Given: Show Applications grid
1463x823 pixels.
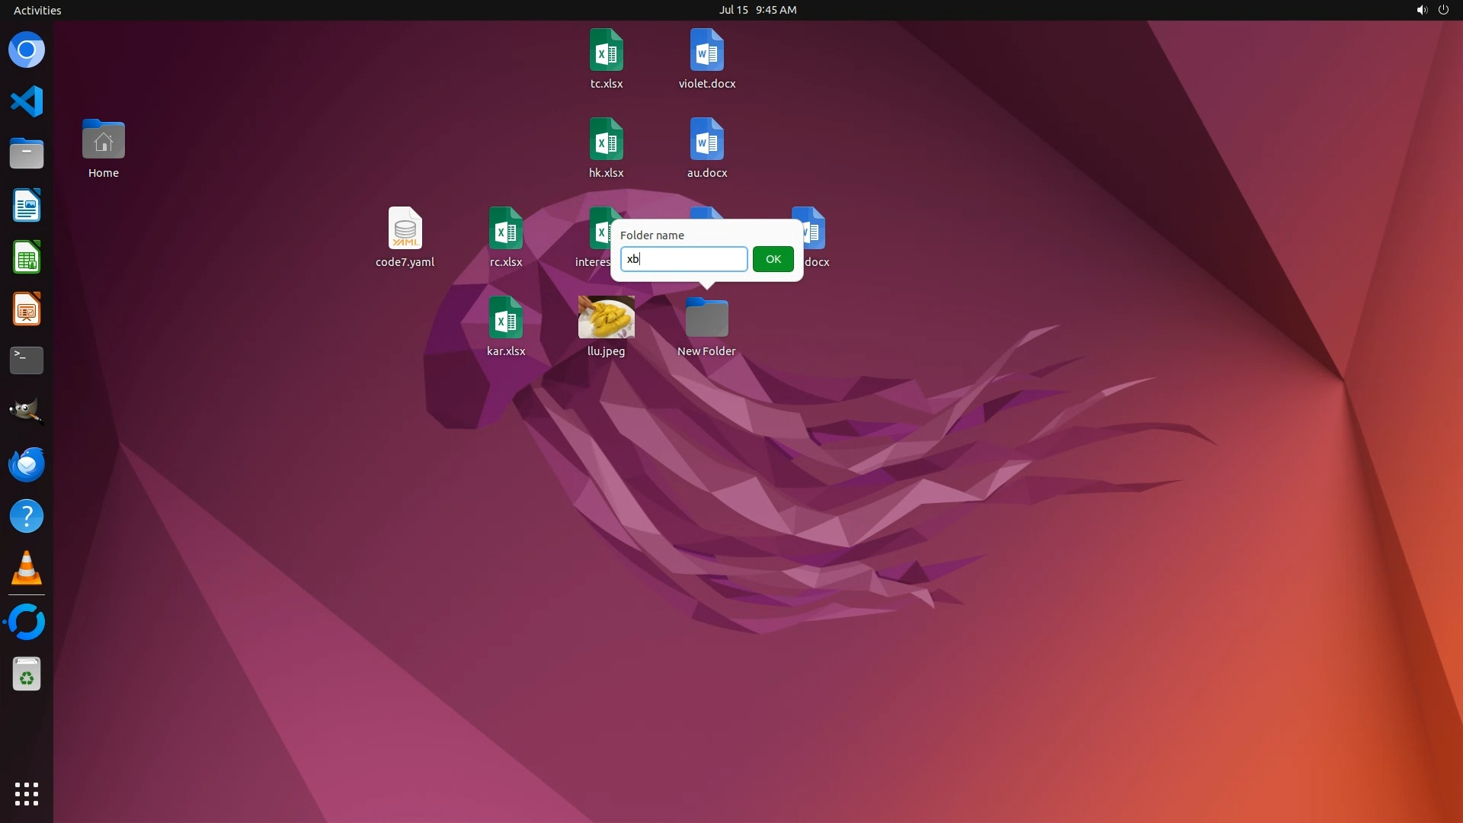Looking at the screenshot, I should pyautogui.click(x=27, y=793).
